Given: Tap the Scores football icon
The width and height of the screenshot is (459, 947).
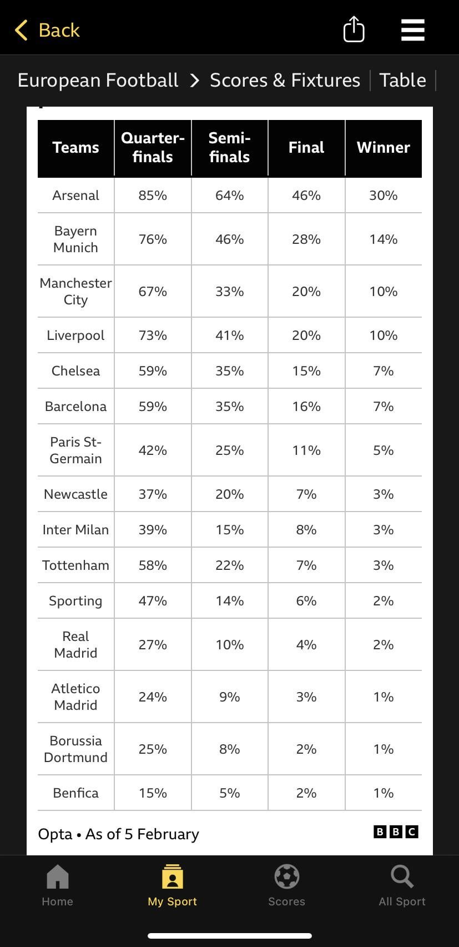Looking at the screenshot, I should click(287, 878).
